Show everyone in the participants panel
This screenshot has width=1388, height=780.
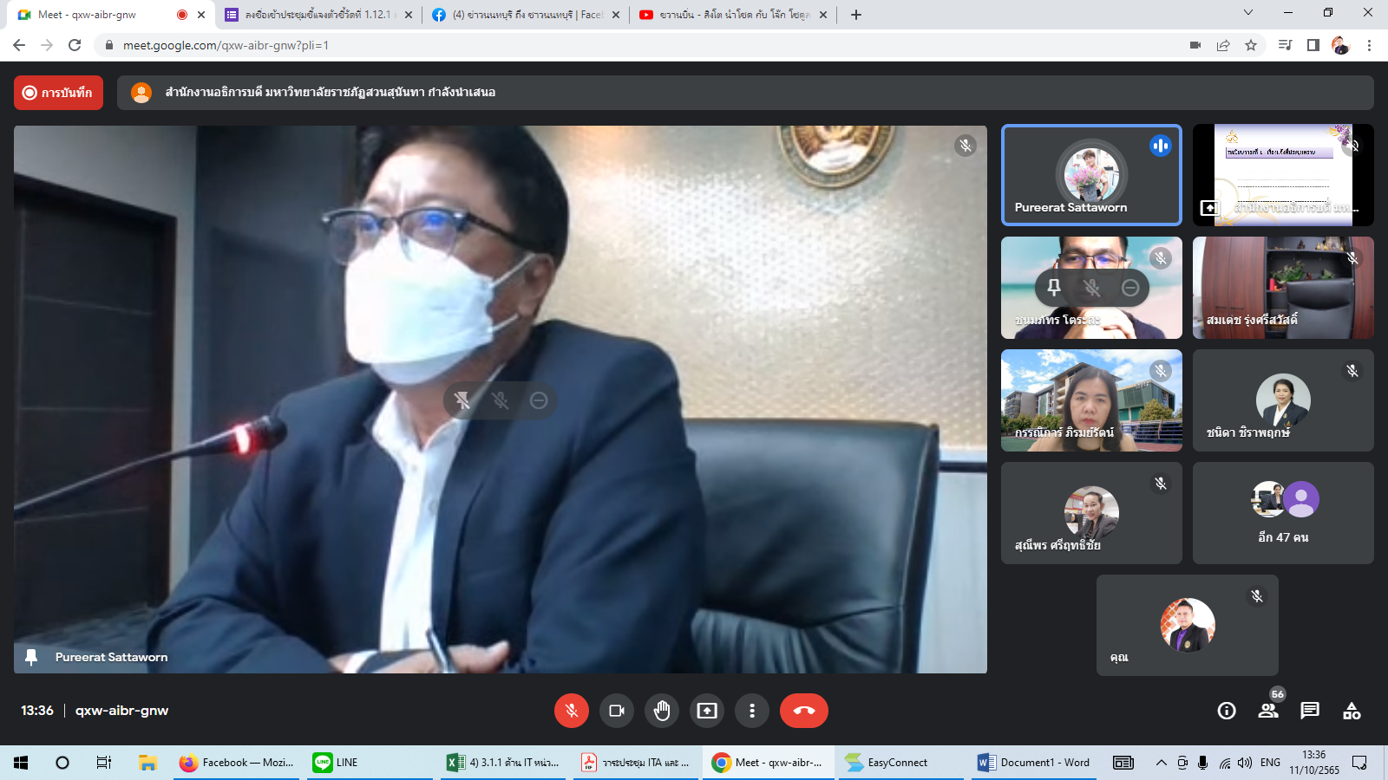point(1268,711)
